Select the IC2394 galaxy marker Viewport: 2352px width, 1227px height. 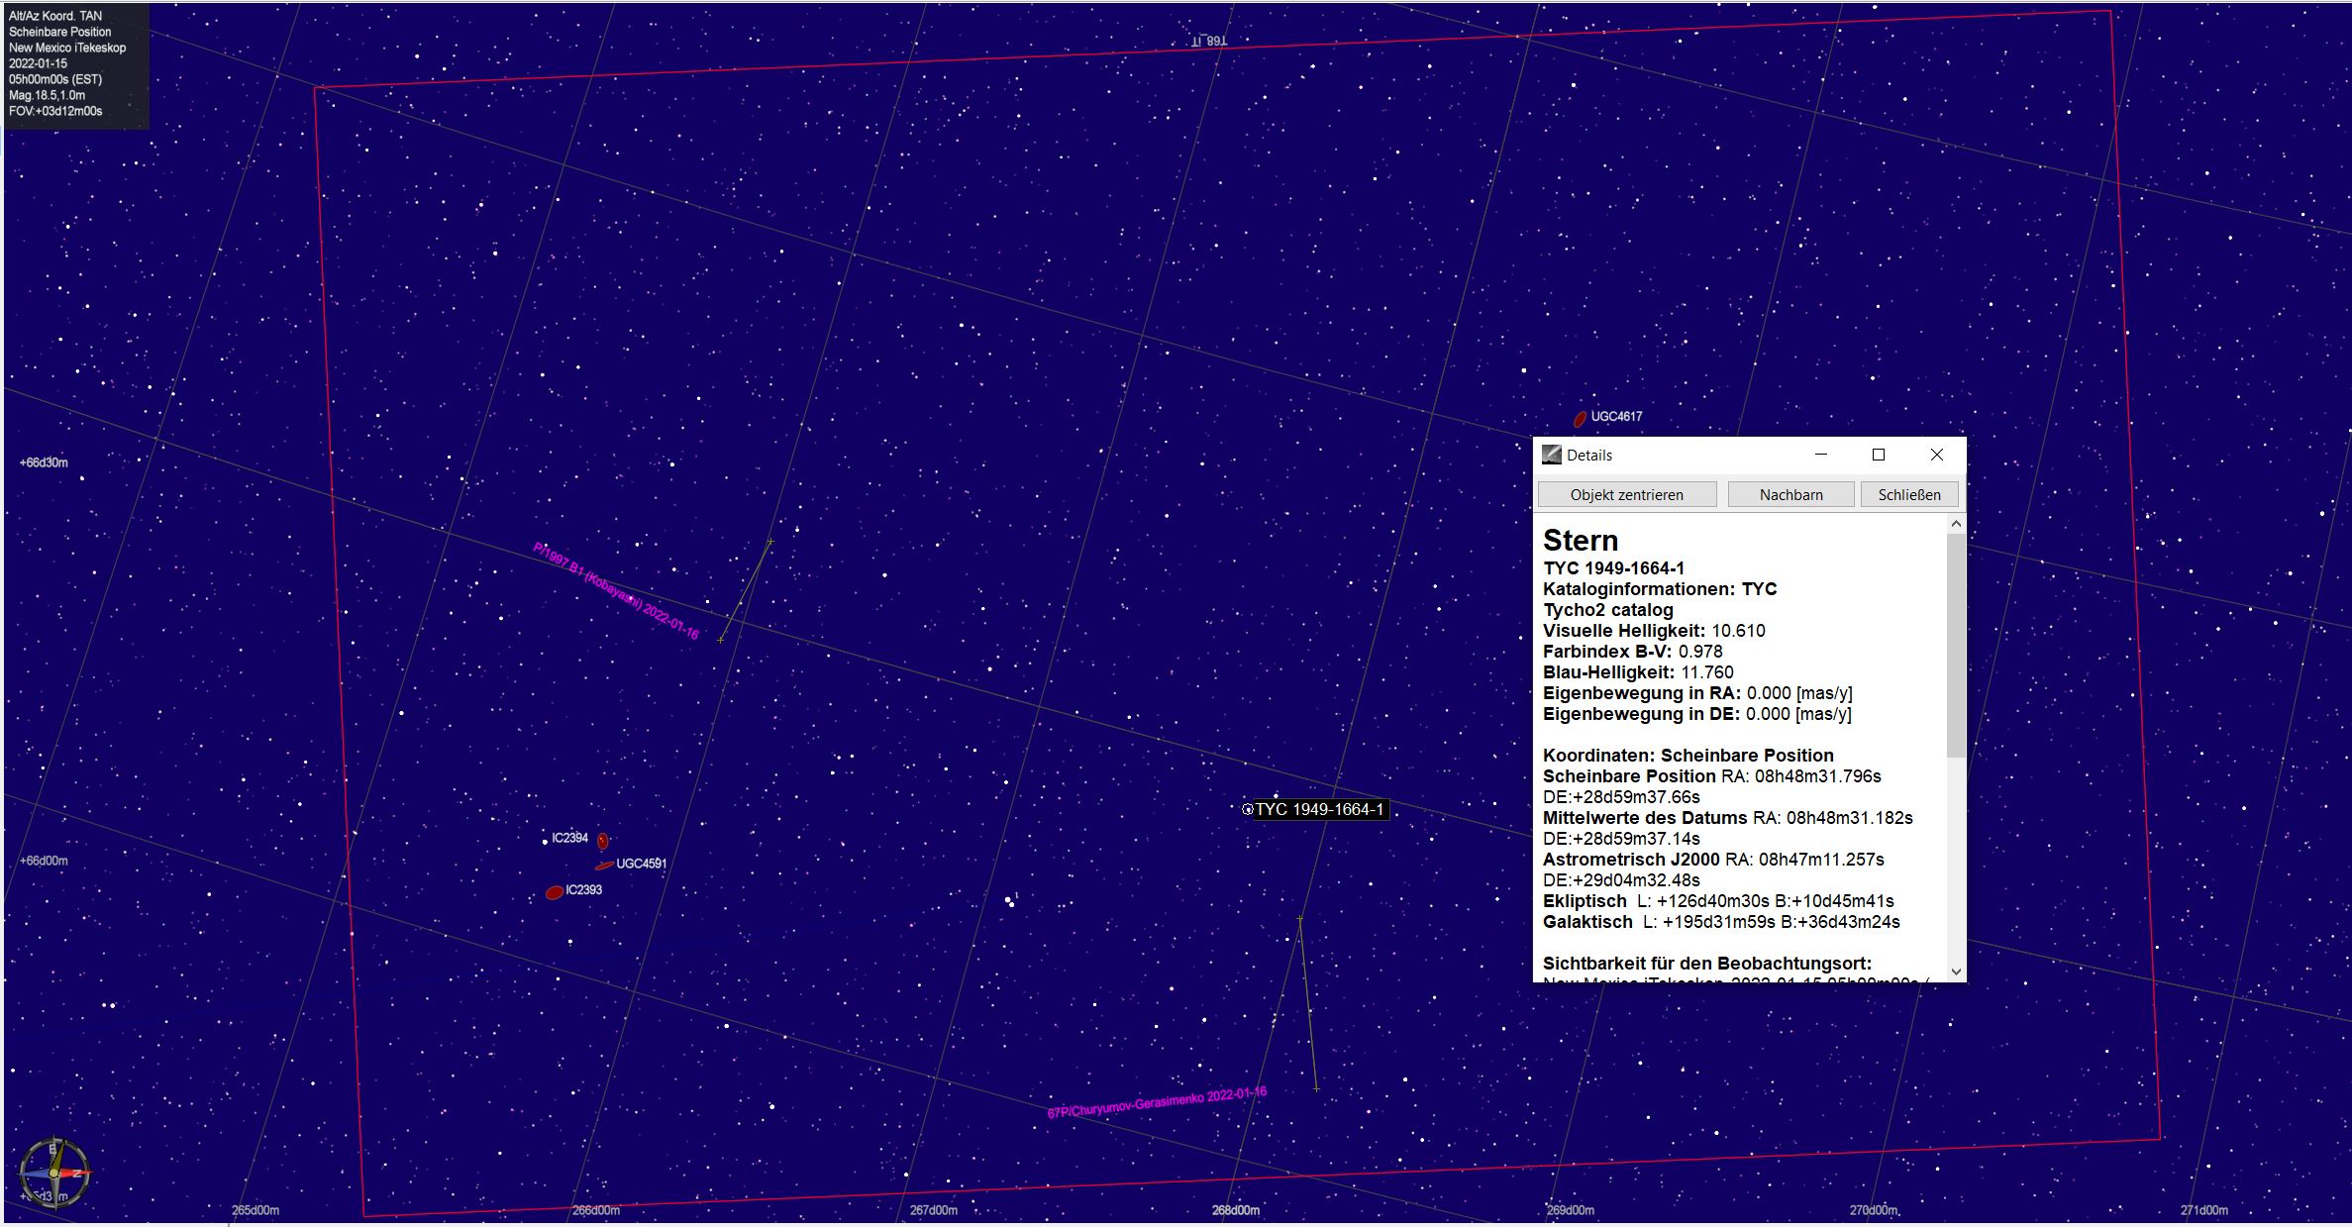click(x=602, y=841)
